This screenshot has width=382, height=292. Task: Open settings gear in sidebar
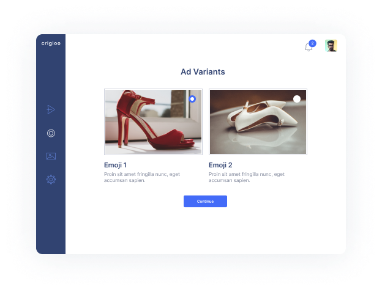click(x=51, y=180)
